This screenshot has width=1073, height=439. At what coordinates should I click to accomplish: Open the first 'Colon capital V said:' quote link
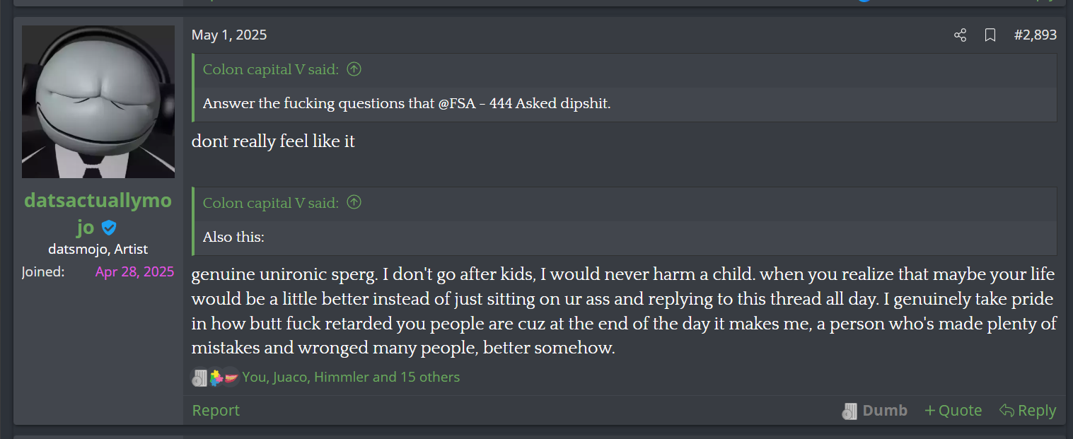pyautogui.click(x=271, y=69)
